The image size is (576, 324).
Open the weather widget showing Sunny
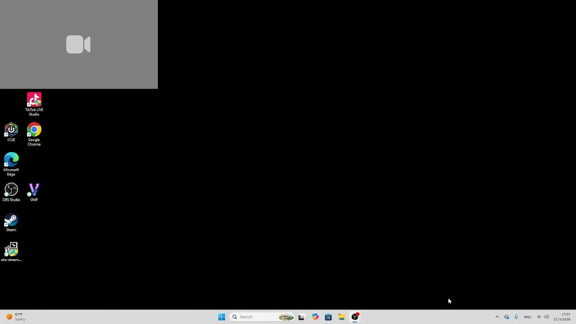(x=16, y=317)
